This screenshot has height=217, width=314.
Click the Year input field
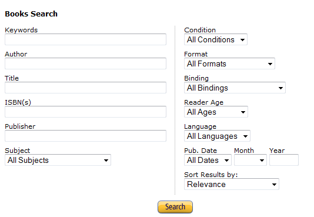284,160
